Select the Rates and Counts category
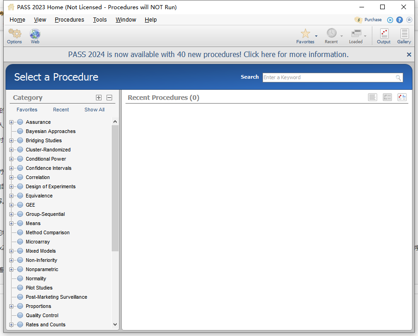418x336 pixels. coord(46,324)
